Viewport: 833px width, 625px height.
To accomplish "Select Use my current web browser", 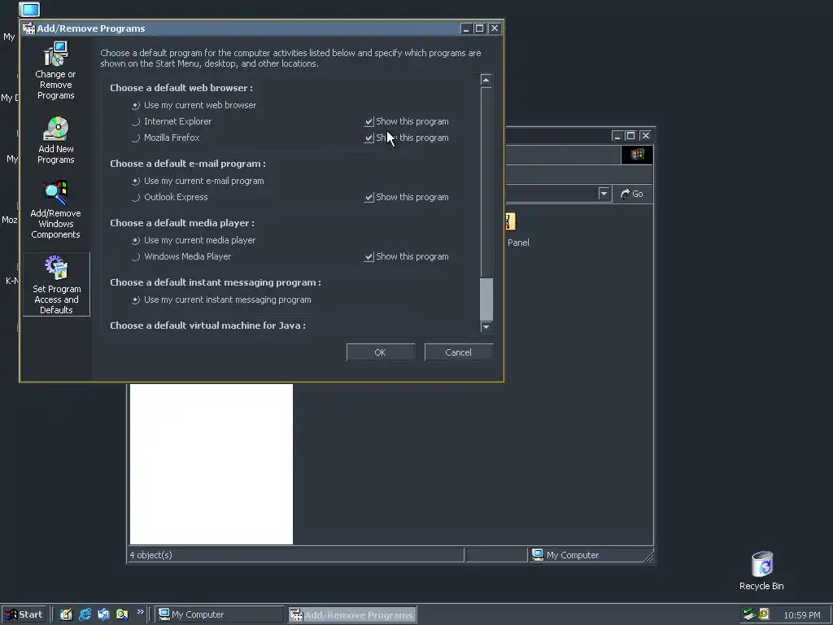I will (194, 105).
